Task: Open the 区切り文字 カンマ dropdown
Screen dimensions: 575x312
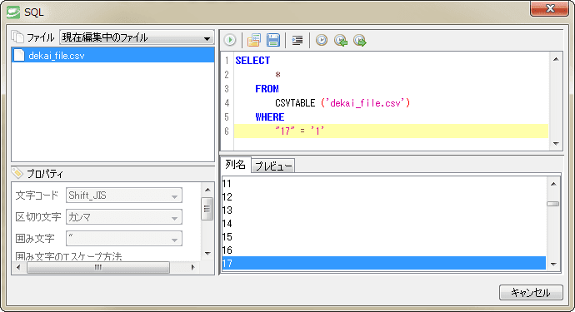Action: pos(124,217)
